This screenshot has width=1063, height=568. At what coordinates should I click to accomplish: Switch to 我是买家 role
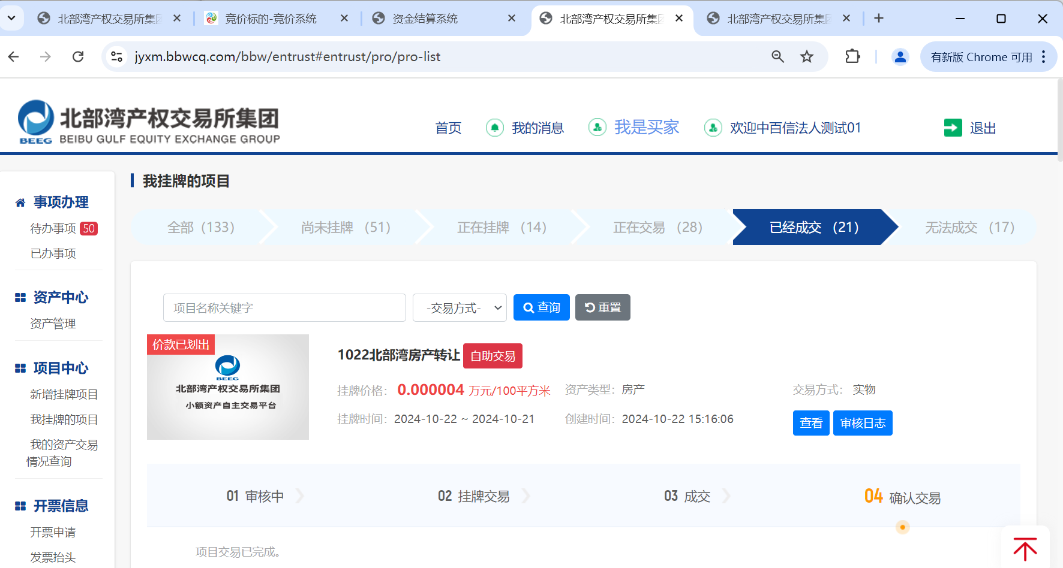(x=646, y=127)
